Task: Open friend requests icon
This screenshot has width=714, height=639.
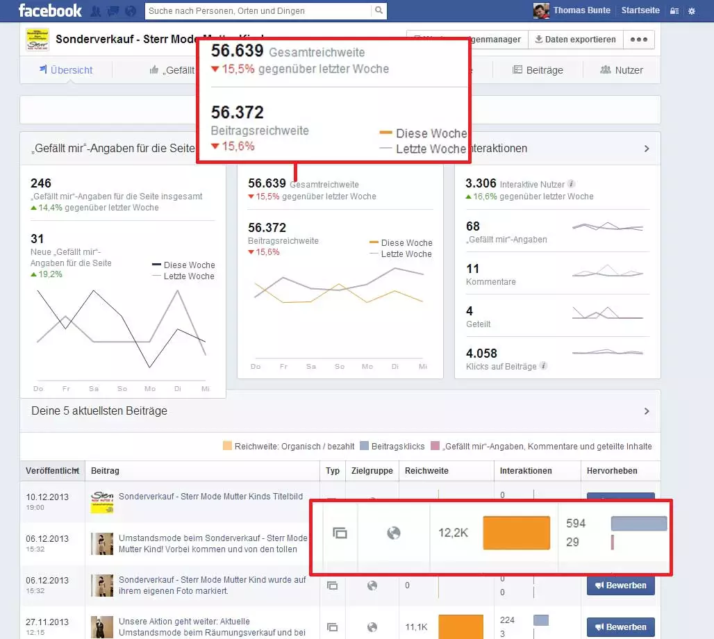Action: pyautogui.click(x=96, y=11)
